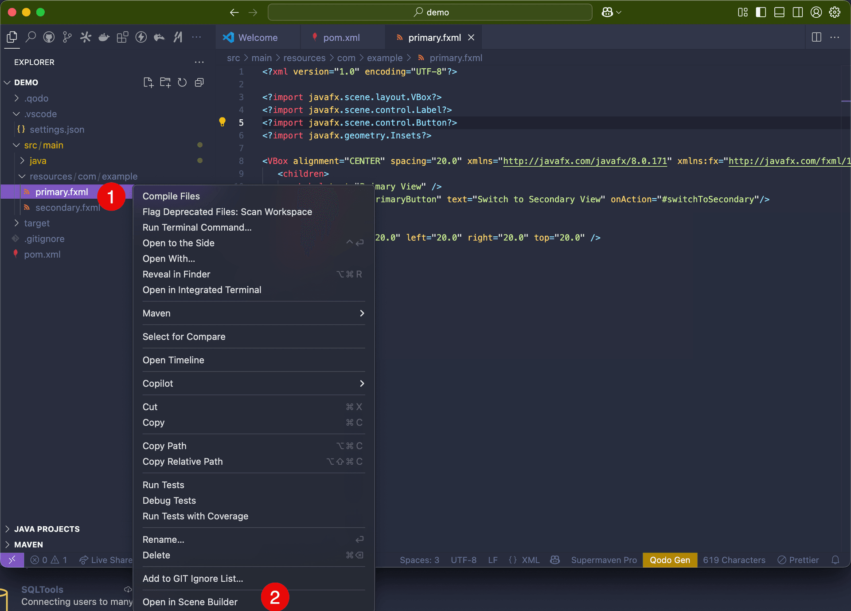Toggle the panel layout in title bar
This screenshot has width=851, height=611.
(x=779, y=12)
